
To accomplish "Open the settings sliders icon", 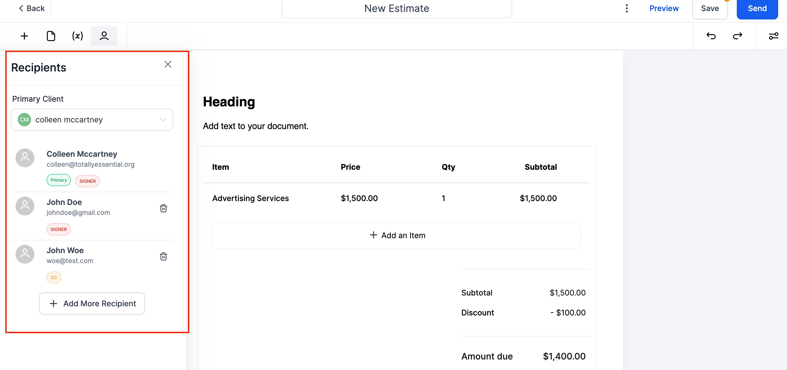I will (x=773, y=36).
